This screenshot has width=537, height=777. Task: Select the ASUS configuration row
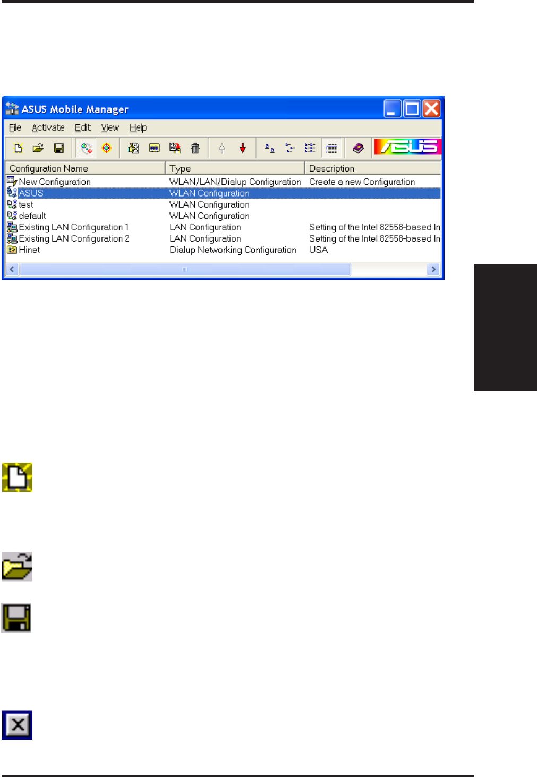click(x=223, y=193)
